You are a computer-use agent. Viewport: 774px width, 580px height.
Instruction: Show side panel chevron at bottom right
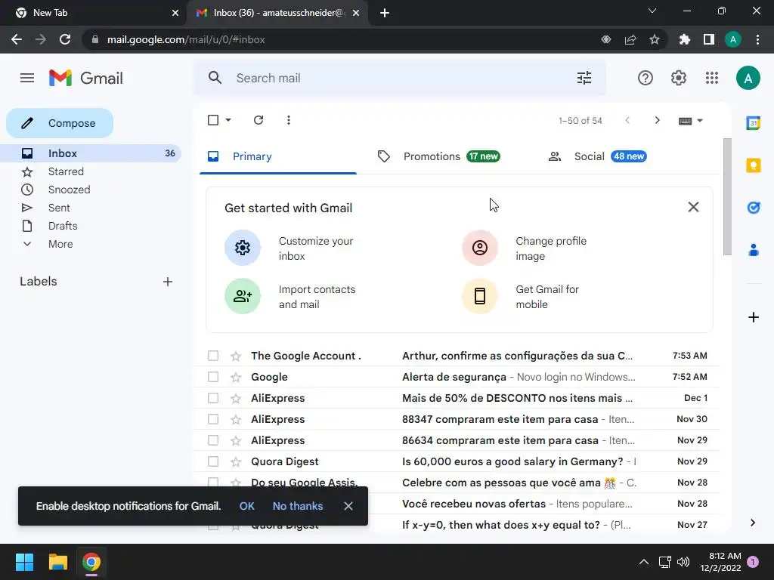pyautogui.click(x=753, y=523)
